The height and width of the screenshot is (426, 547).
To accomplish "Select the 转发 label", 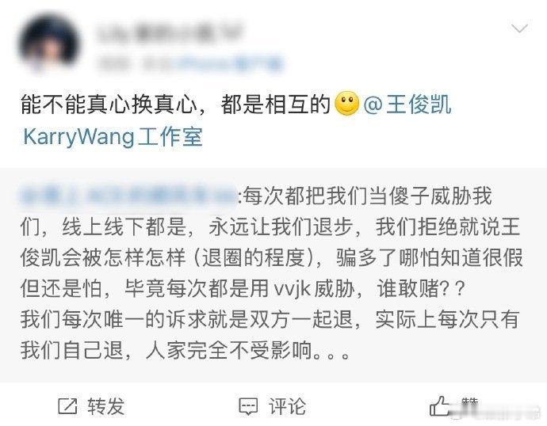I will click(x=105, y=406).
